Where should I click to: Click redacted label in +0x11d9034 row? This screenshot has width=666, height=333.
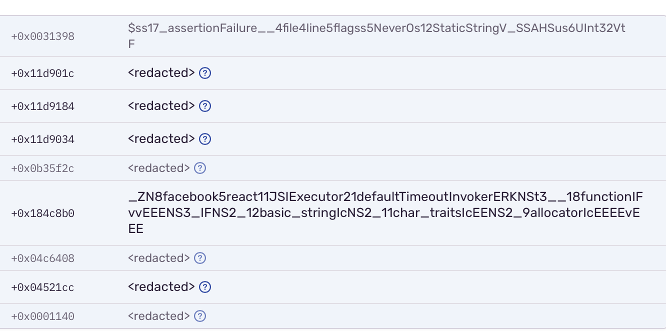click(161, 139)
